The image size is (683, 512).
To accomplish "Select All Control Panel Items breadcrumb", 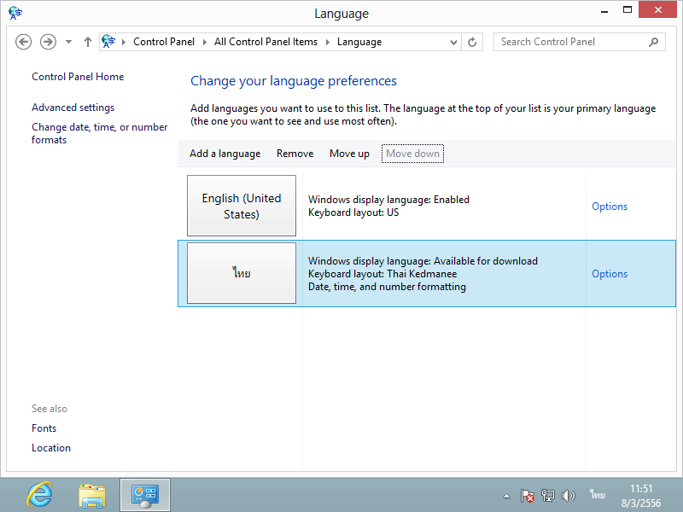I will pos(266,42).
